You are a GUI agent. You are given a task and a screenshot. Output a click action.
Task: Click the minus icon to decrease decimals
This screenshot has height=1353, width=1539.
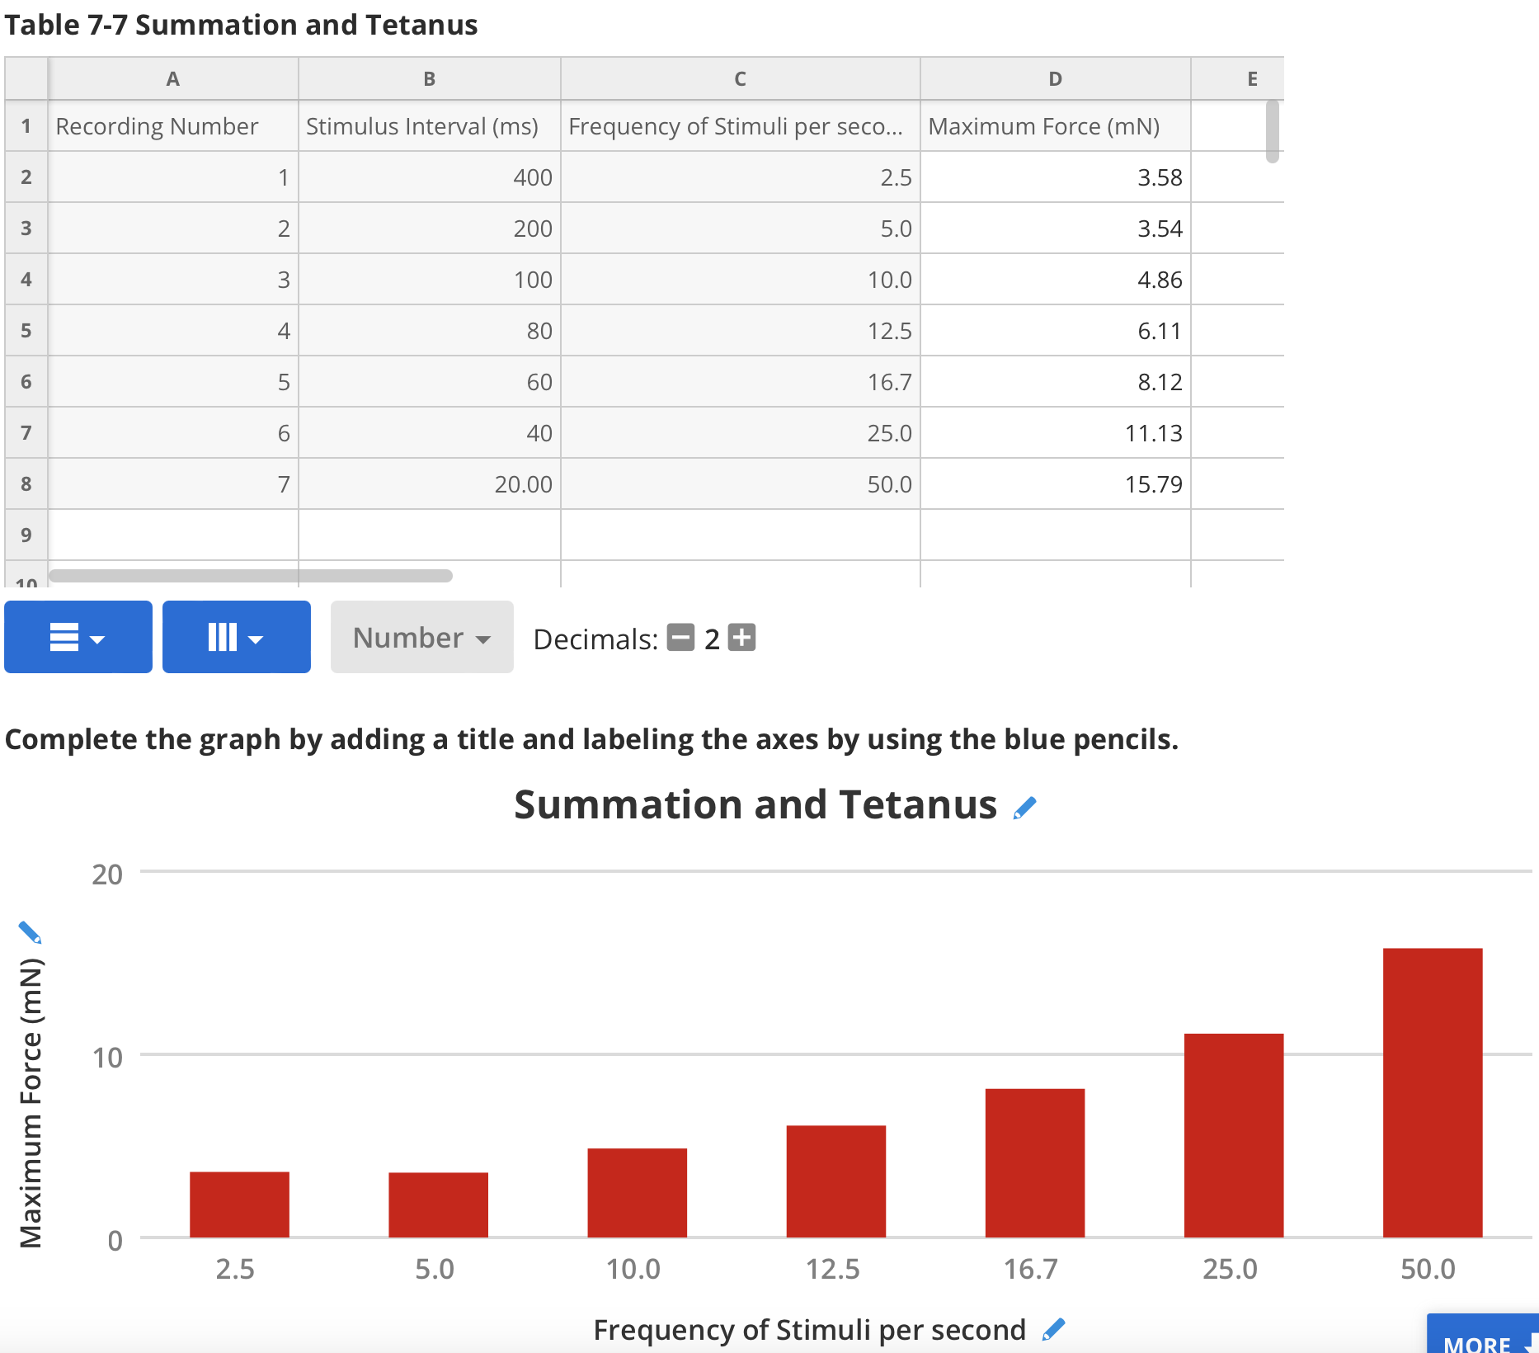point(679,638)
